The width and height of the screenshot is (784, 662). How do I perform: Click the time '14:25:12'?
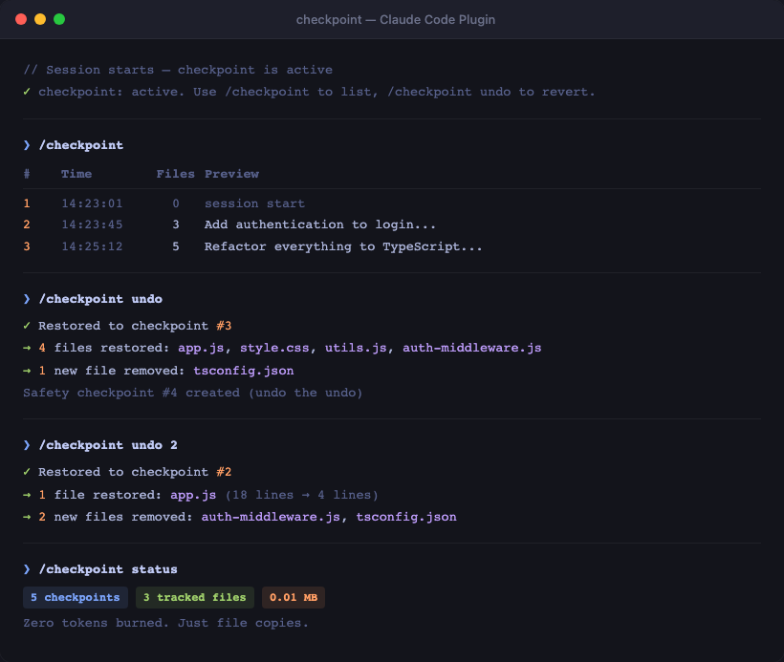[92, 246]
